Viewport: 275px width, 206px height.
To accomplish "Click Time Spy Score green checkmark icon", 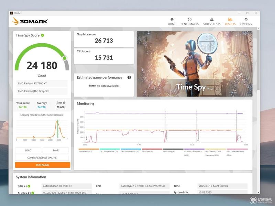I will coord(42,35).
